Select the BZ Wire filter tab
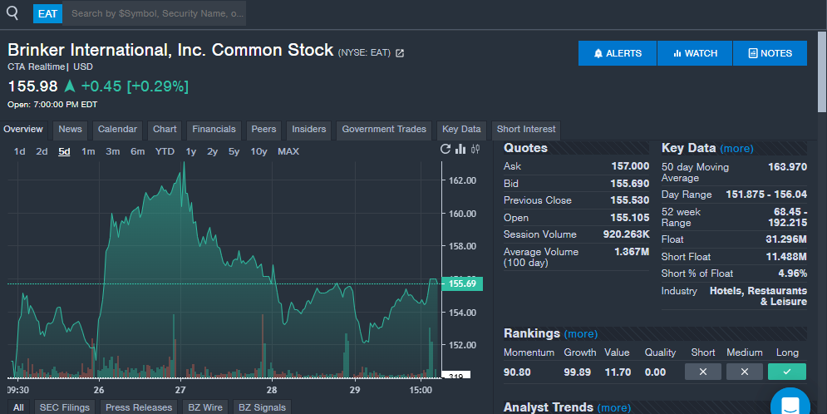 [205, 407]
